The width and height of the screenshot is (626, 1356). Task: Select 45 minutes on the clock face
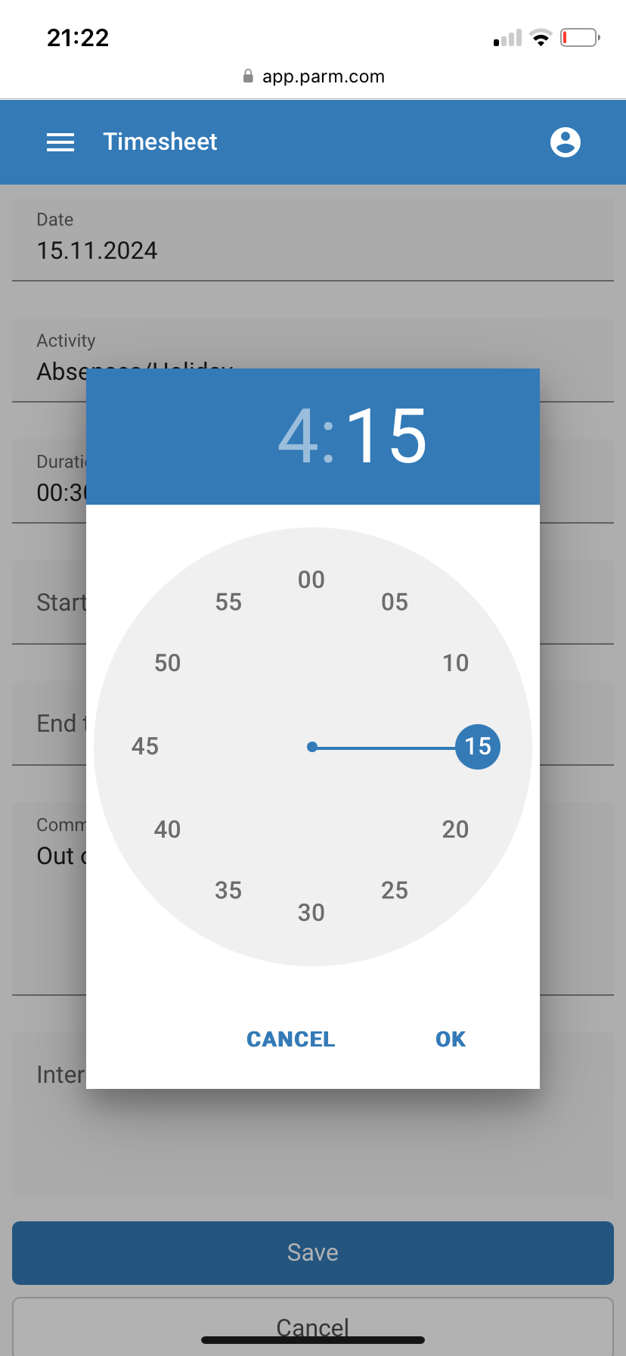145,747
